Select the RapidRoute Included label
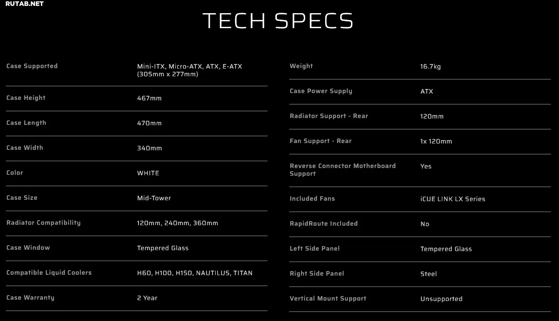The image size is (559, 321). click(x=324, y=224)
